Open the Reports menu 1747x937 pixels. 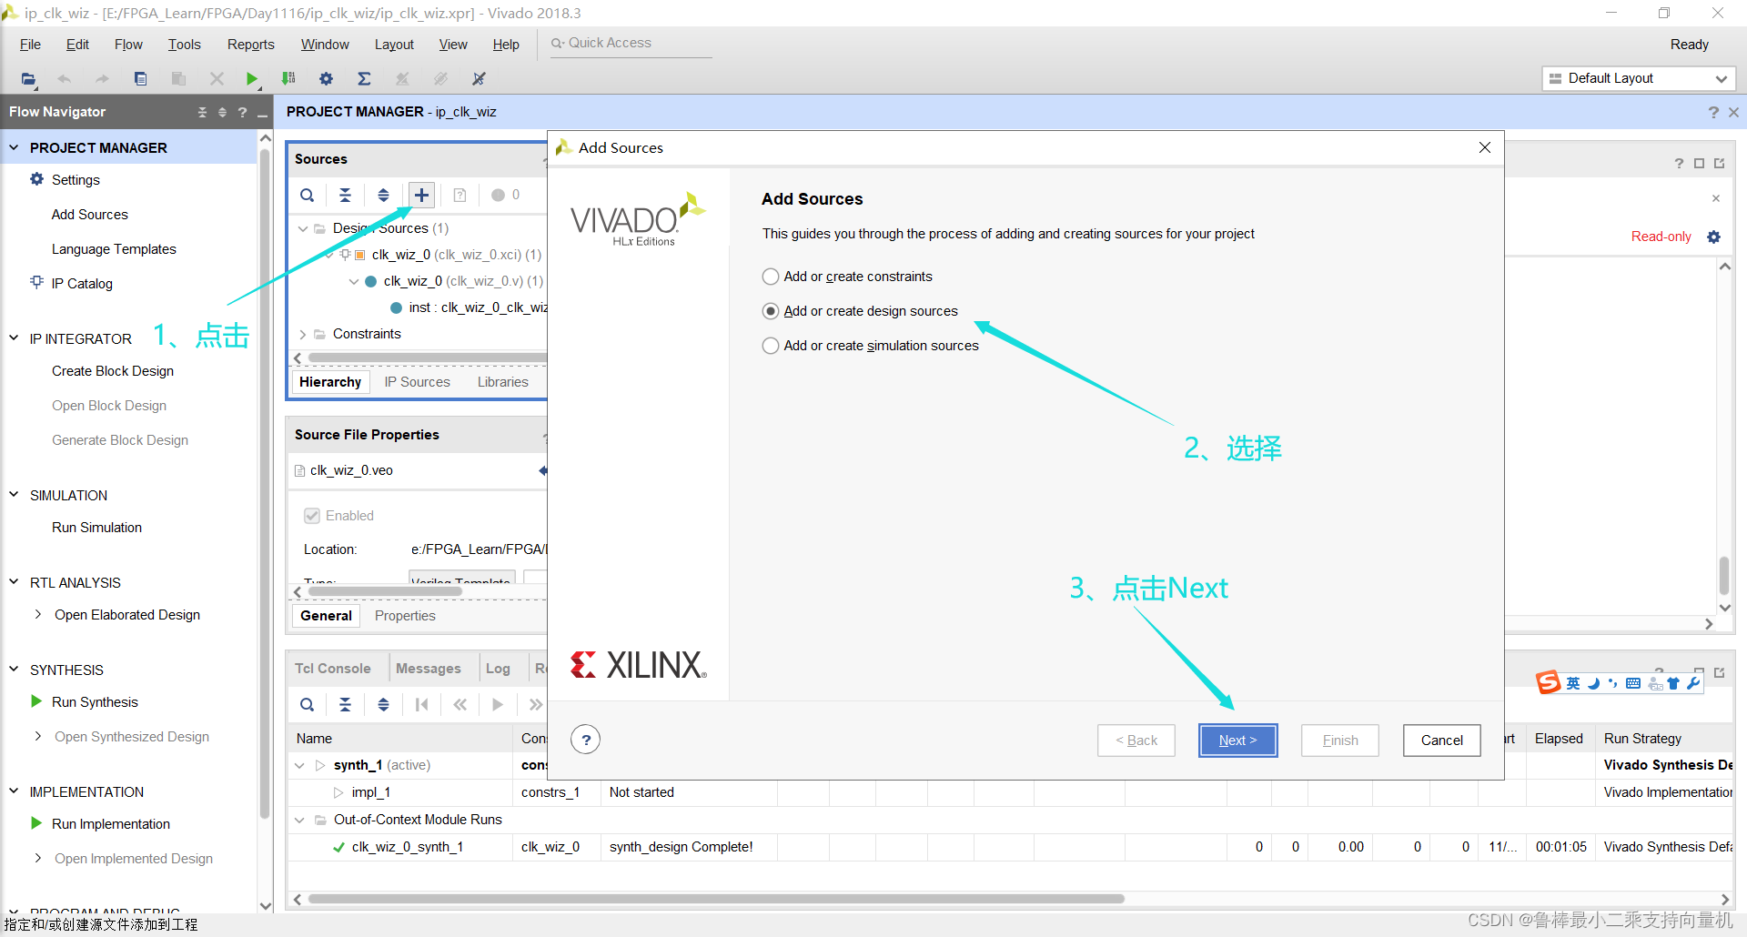coord(250,45)
